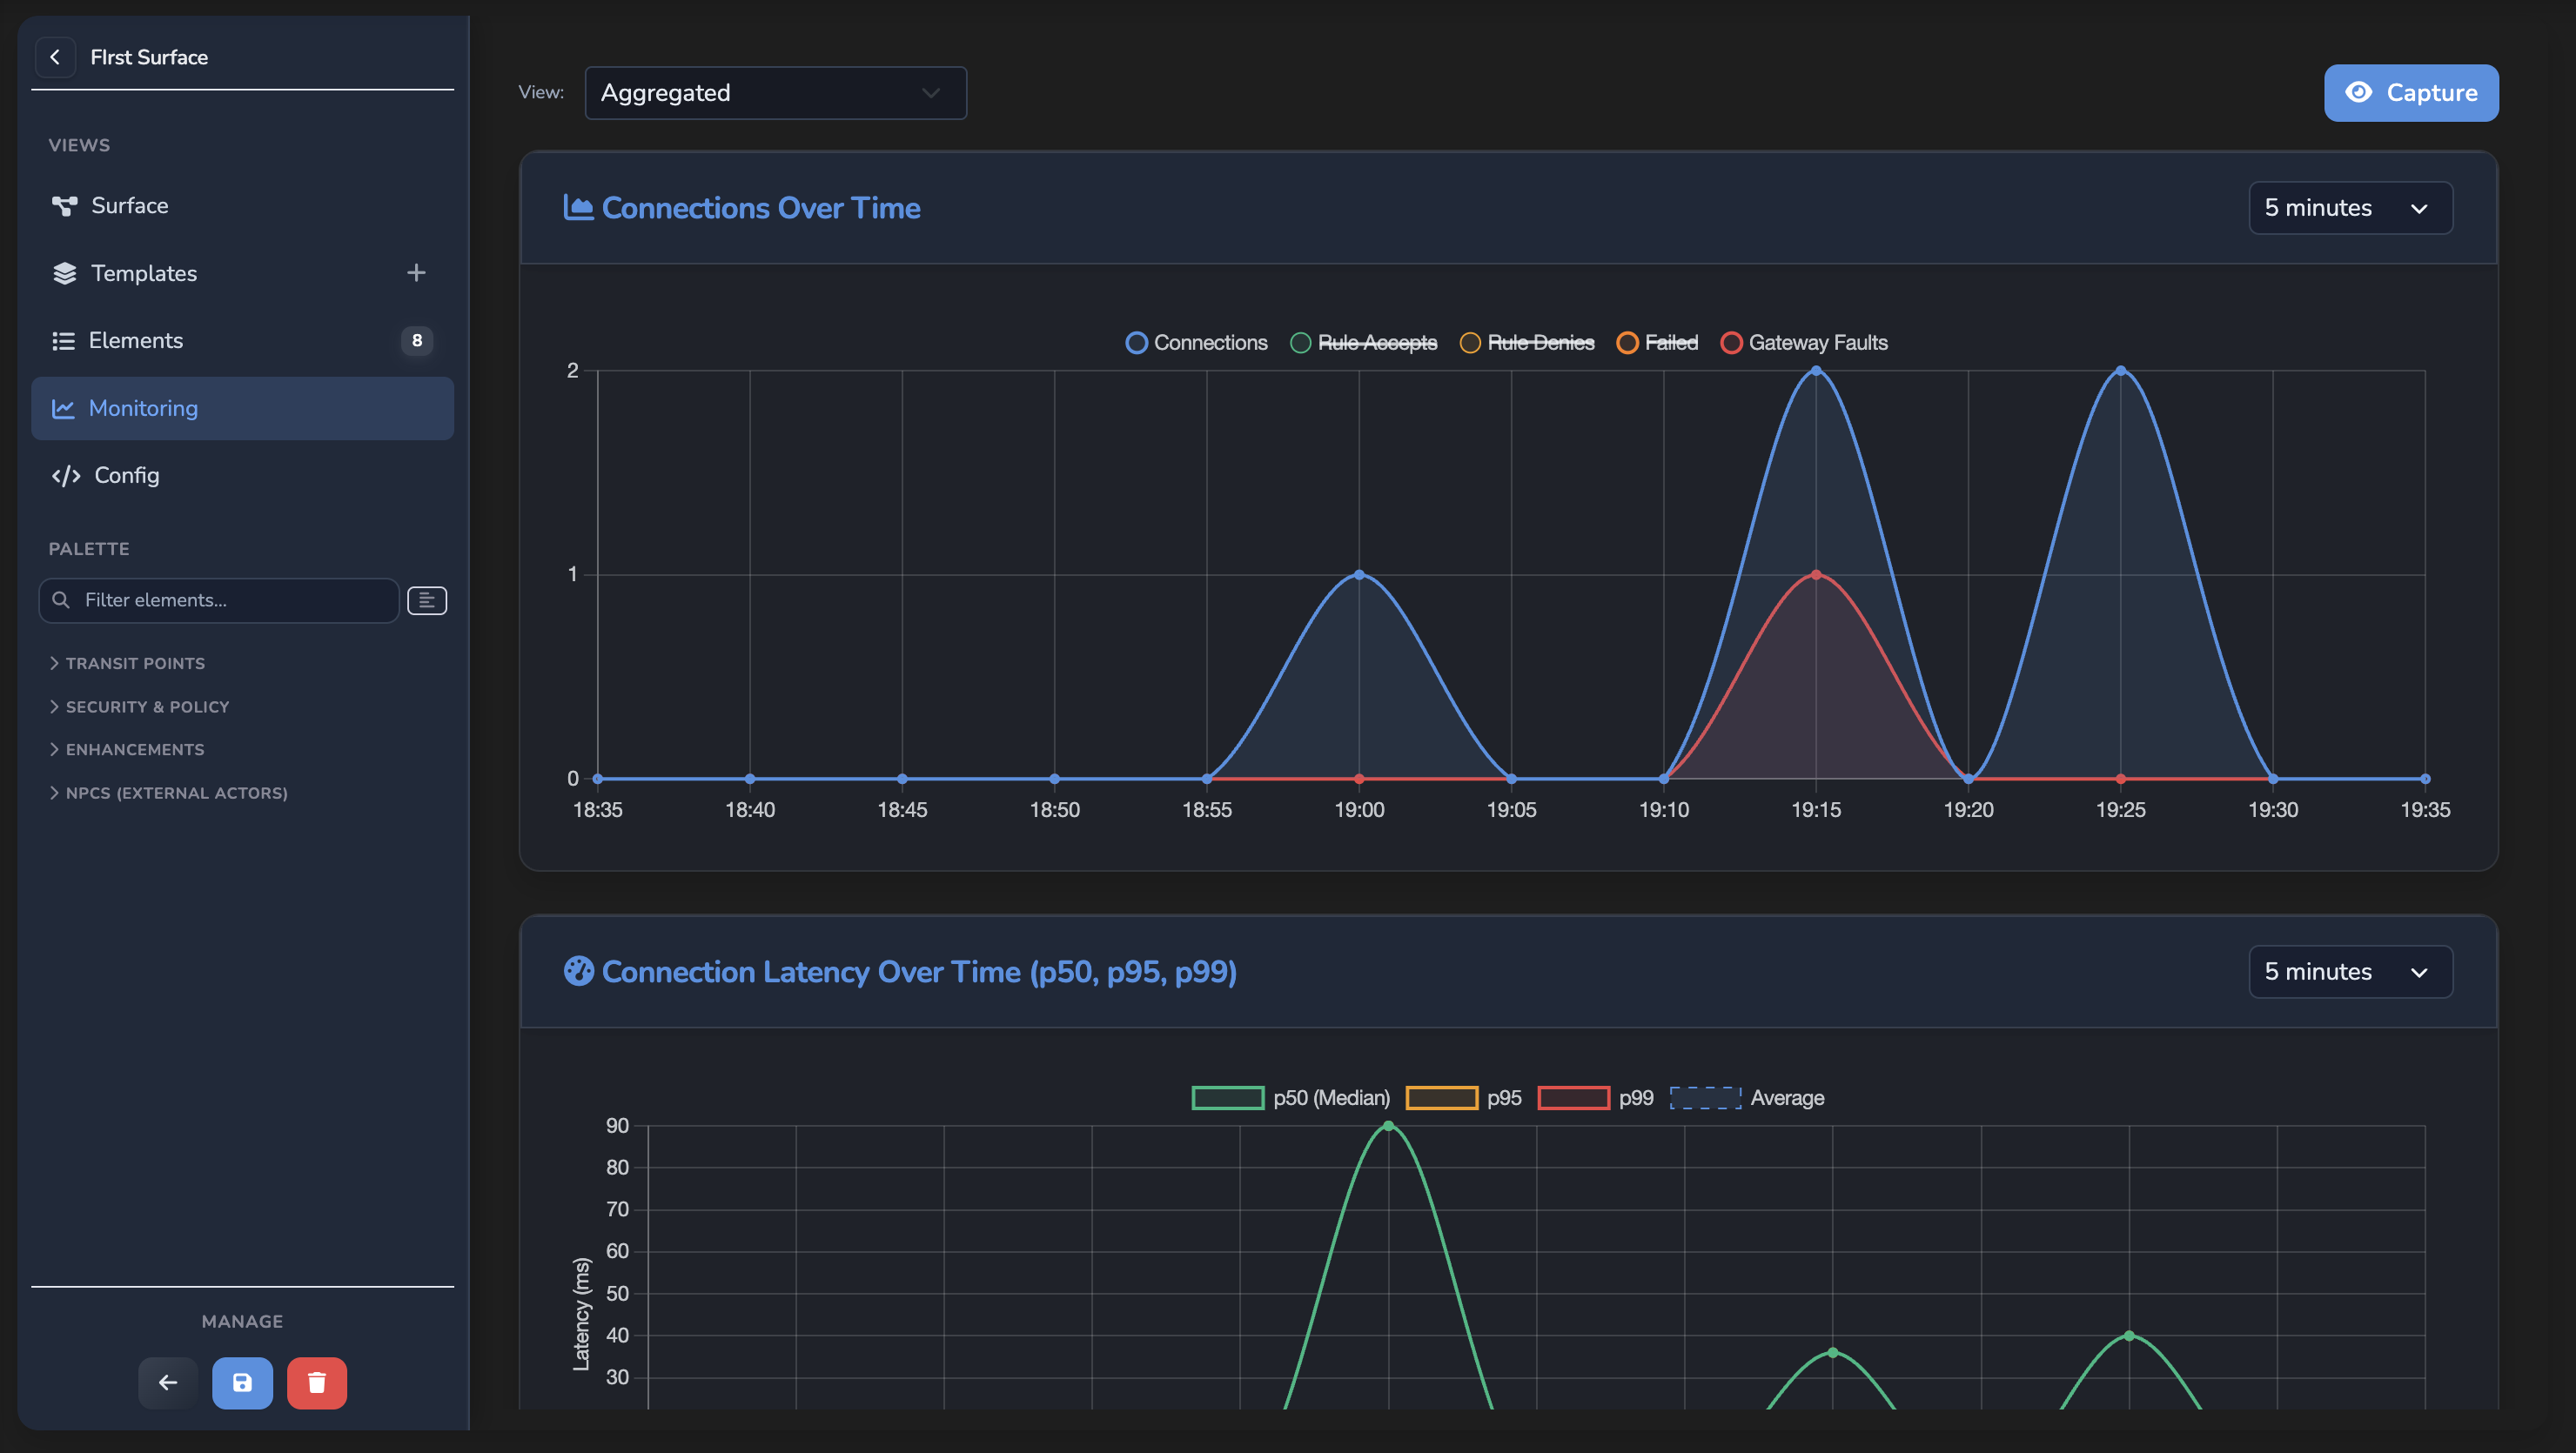Image resolution: width=2576 pixels, height=1453 pixels.
Task: Click the back chevron beside First Surface
Action: point(55,57)
